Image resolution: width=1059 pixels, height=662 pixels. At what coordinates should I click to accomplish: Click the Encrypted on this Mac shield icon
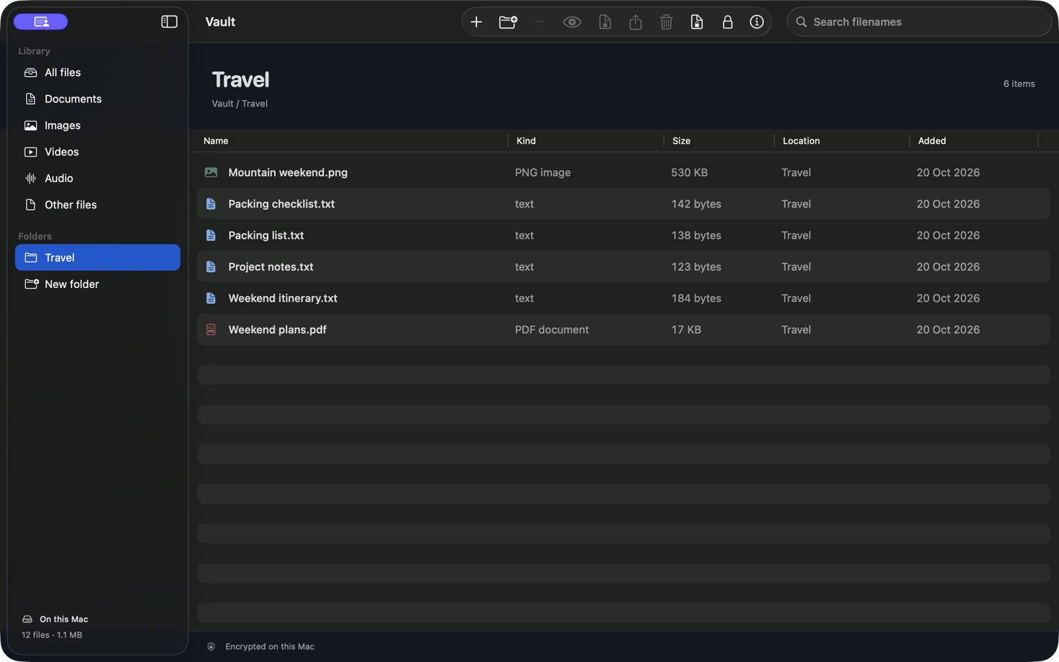[x=211, y=647]
